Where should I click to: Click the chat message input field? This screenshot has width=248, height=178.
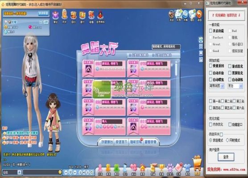[42, 172]
